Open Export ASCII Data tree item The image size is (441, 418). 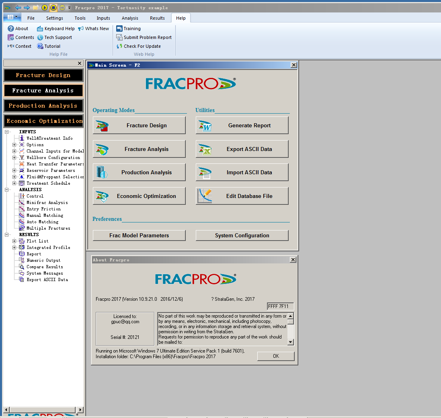[x=43, y=280]
